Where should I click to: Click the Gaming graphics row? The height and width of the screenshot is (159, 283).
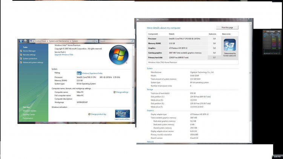click(x=184, y=53)
